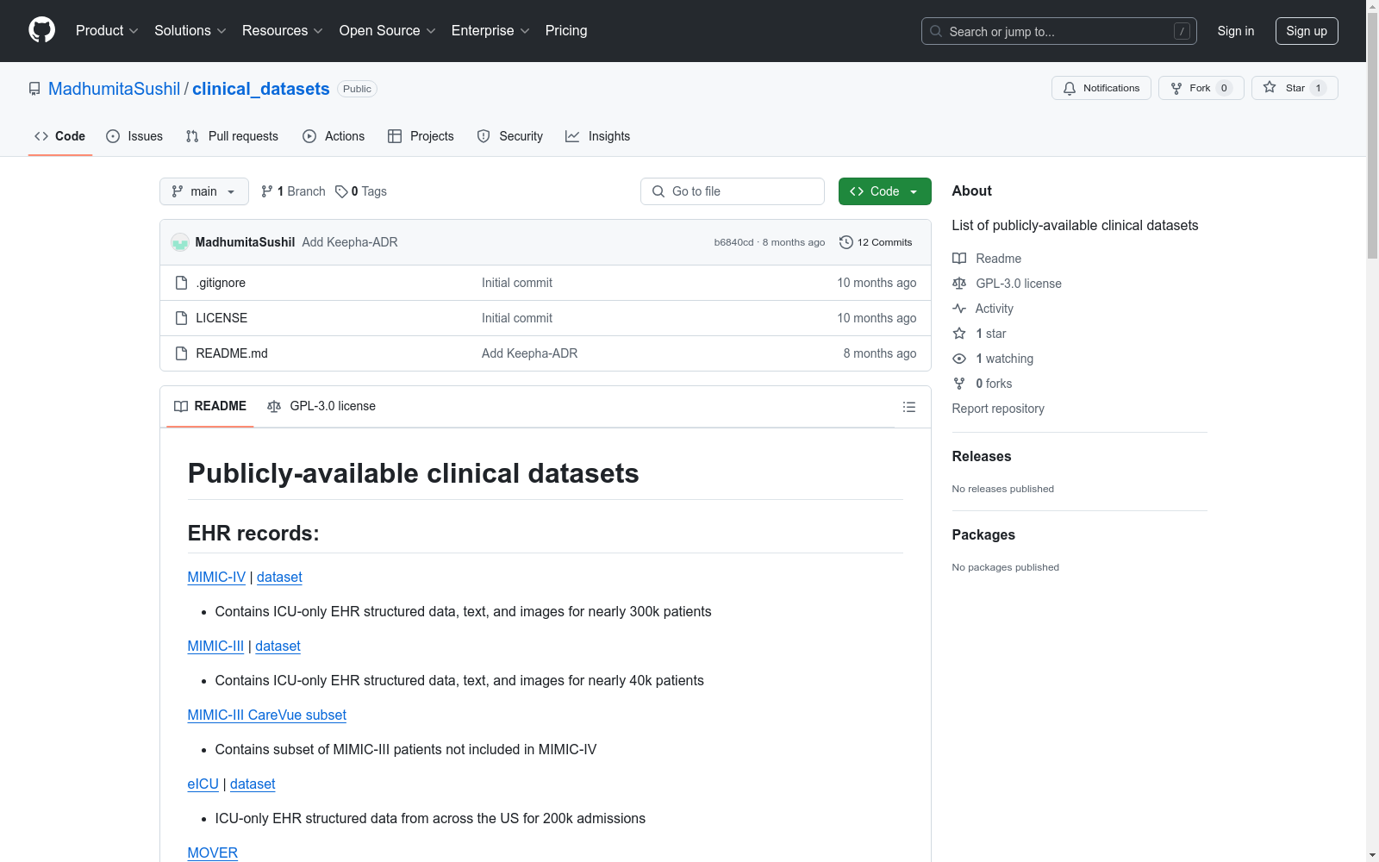The image size is (1379, 862).
Task: Expand the Enterprise menu
Action: point(490,31)
